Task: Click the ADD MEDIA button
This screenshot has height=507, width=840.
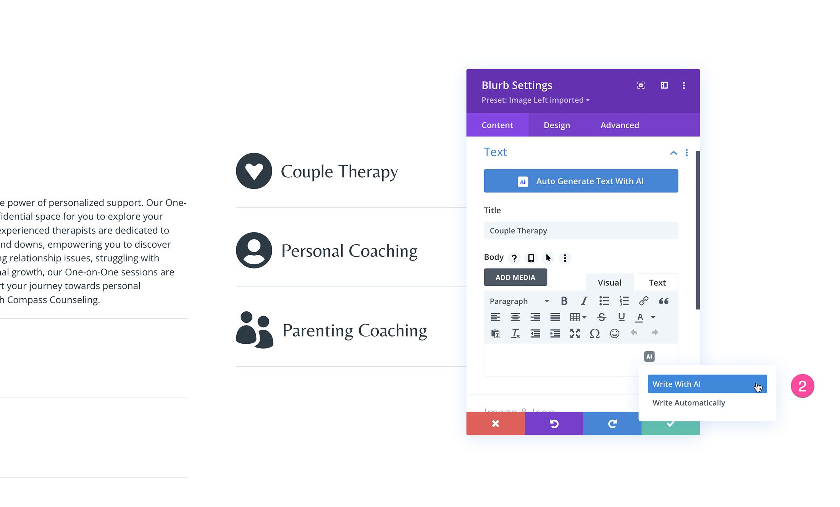Action: point(515,277)
